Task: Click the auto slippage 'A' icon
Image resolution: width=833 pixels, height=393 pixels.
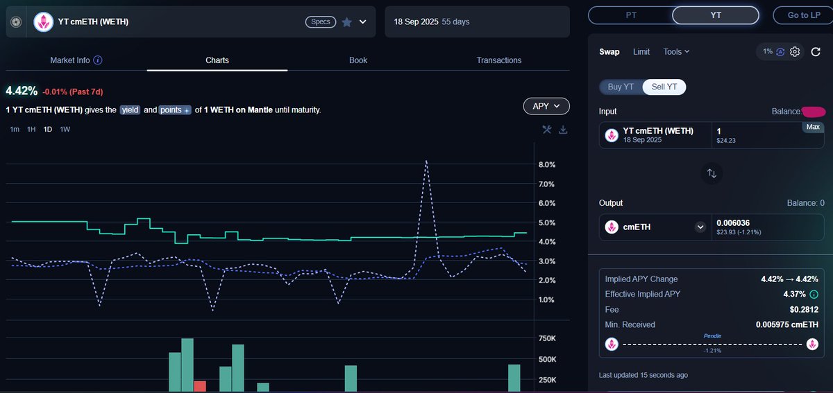Action: coord(780,51)
